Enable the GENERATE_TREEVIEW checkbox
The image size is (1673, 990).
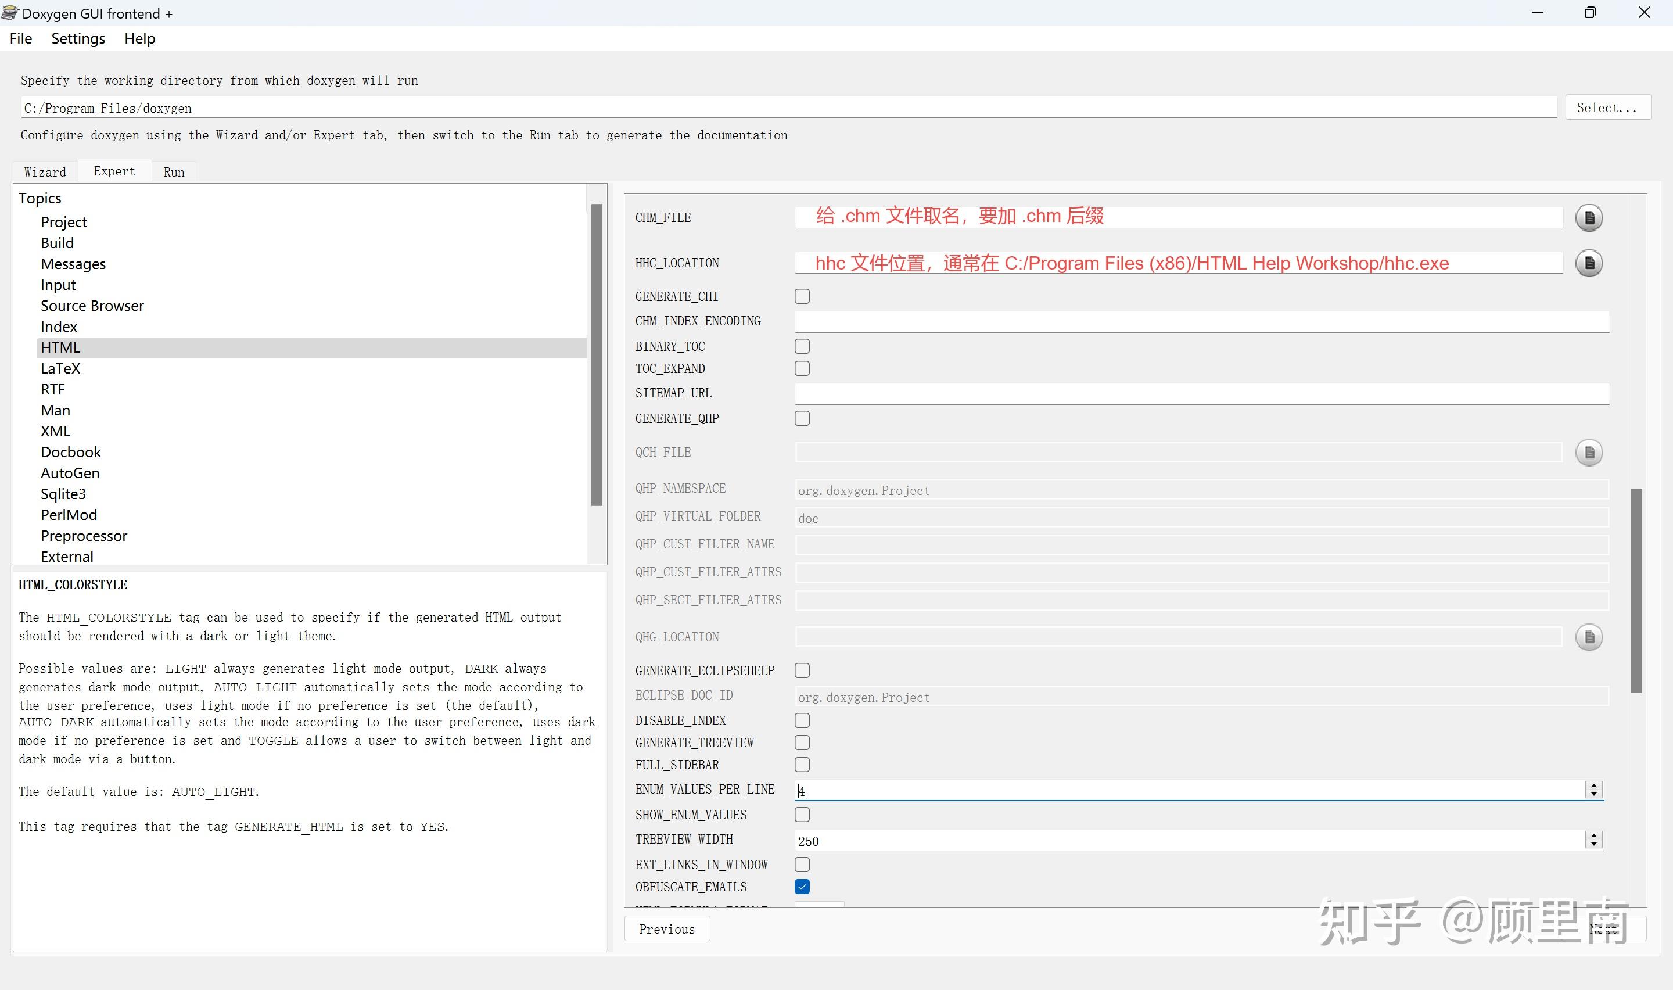click(802, 742)
